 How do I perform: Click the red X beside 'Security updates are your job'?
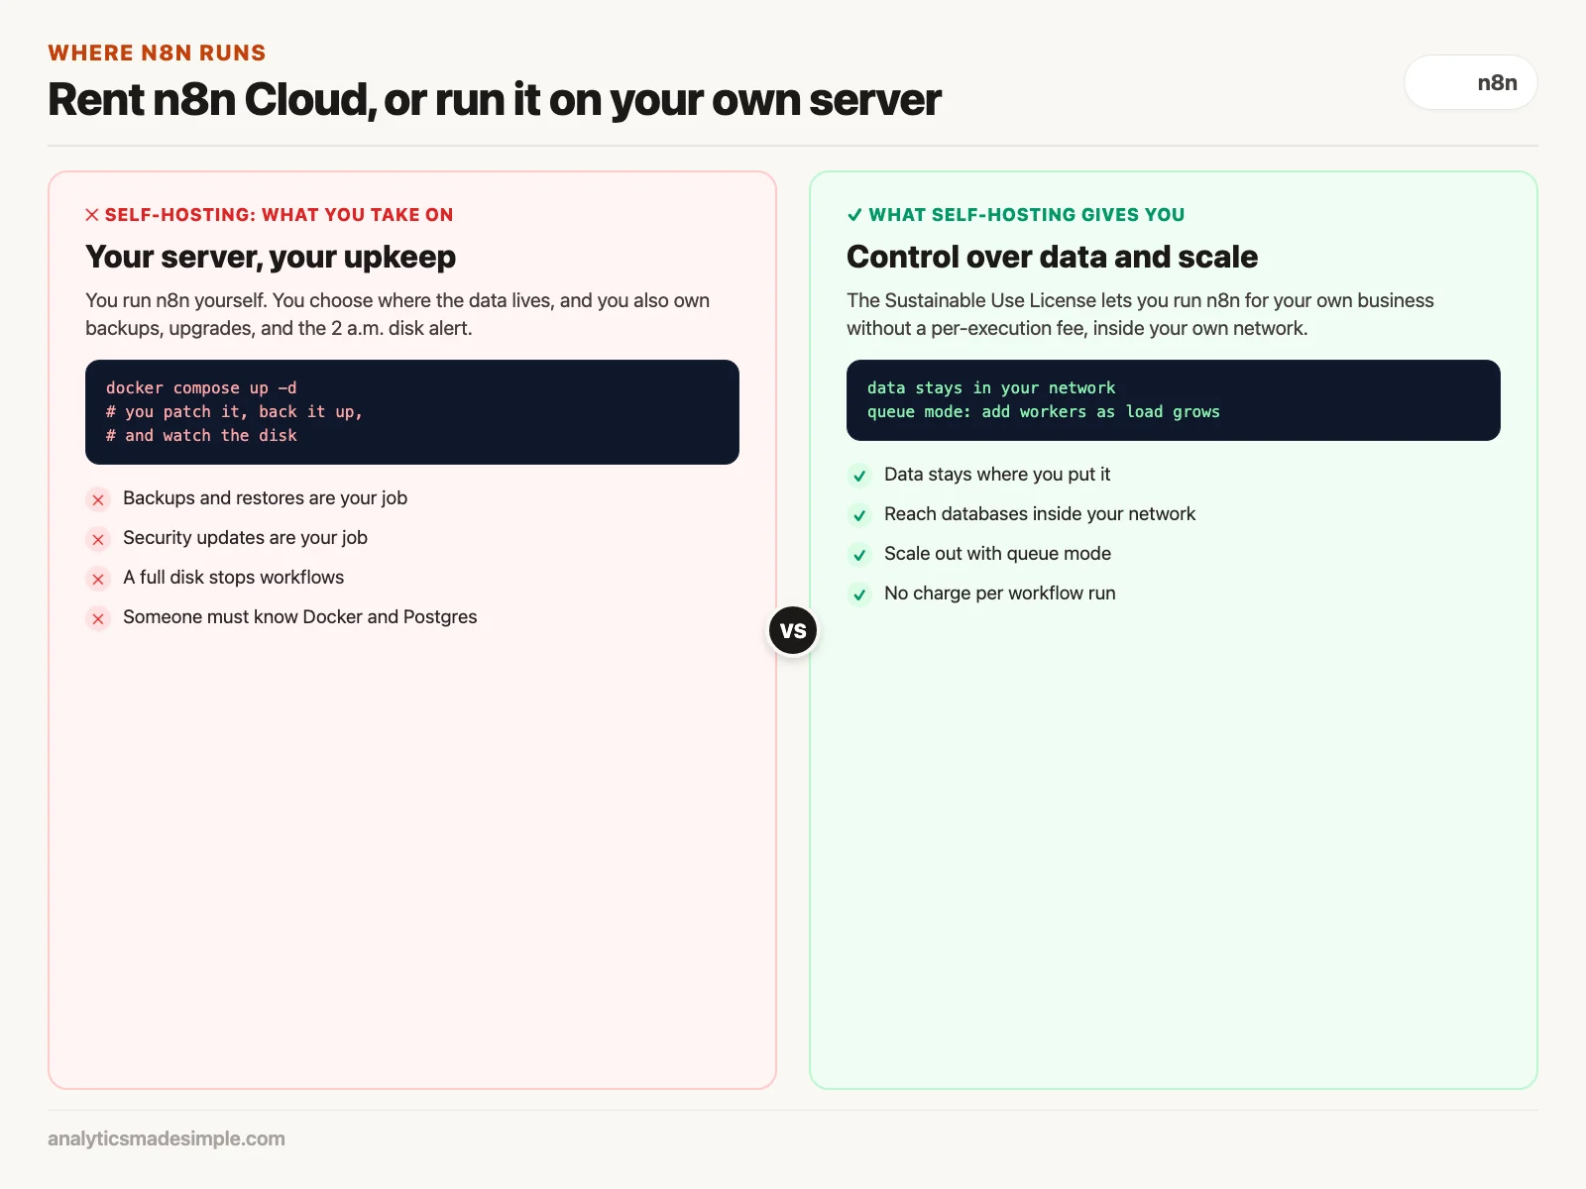pos(98,539)
